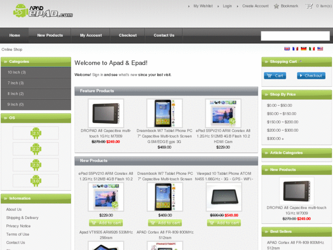Open featured Dreambook W7 product thumbnail
Screen dimensions: 333x250
164,113
